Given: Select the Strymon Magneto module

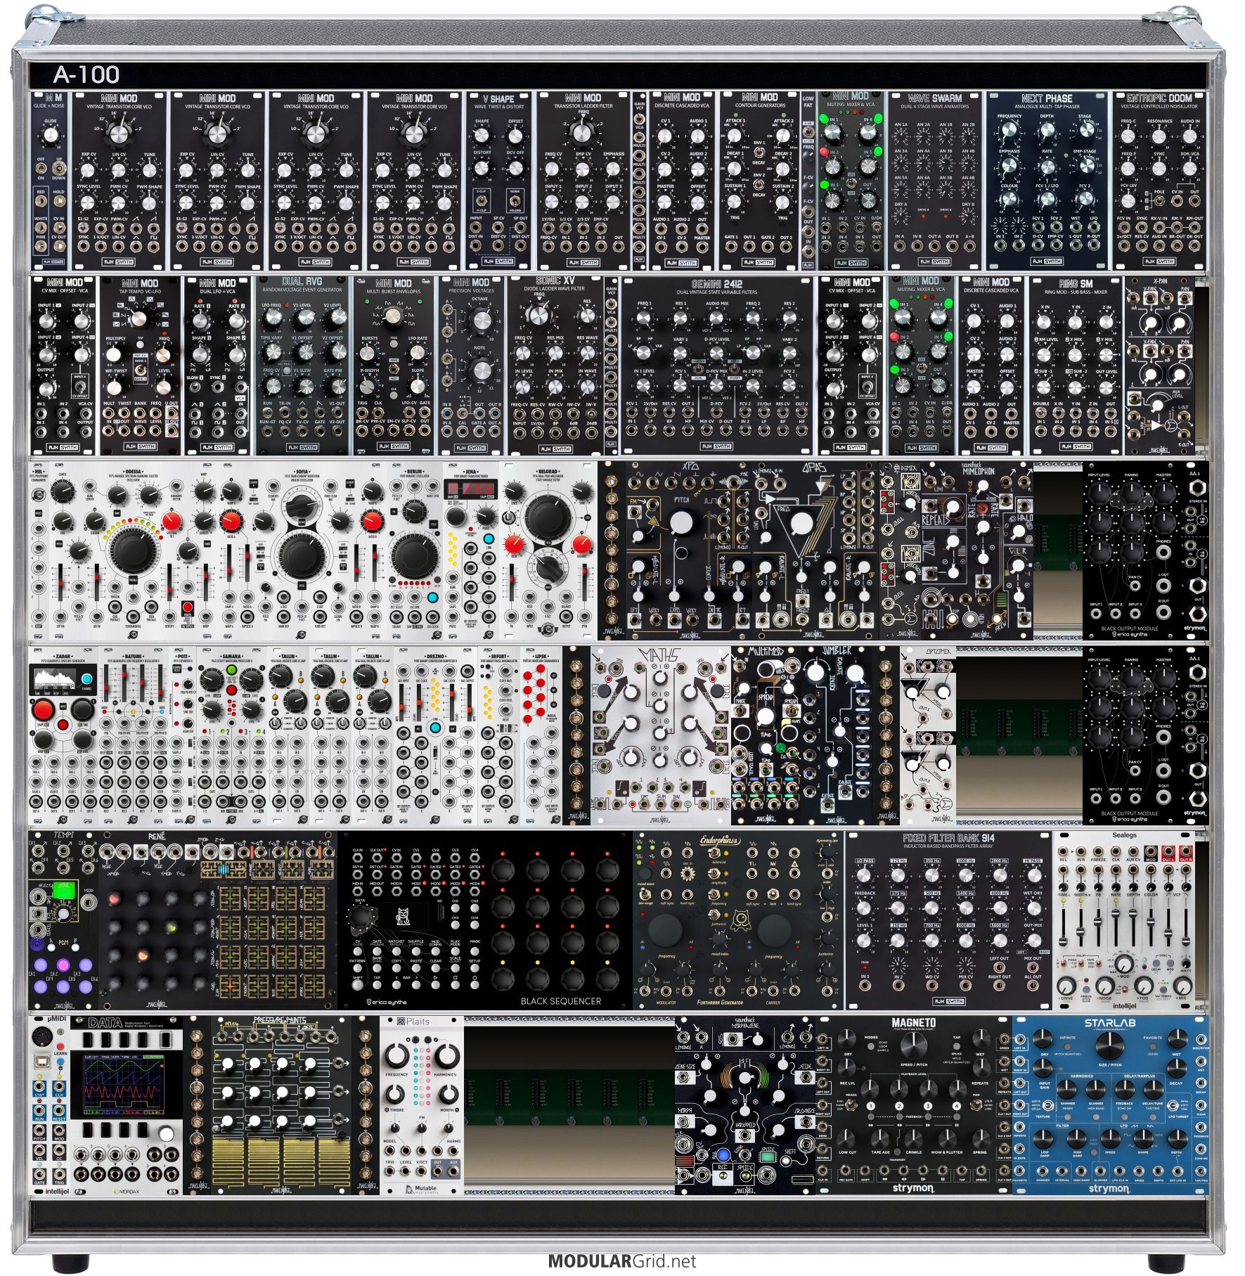Looking at the screenshot, I should coord(913,1105).
